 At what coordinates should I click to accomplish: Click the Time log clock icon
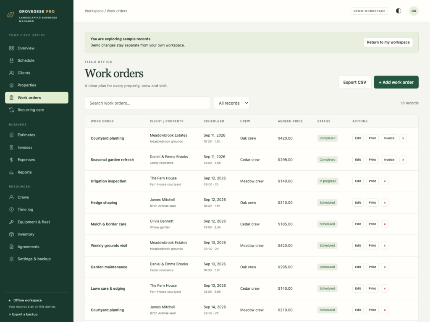tap(11, 210)
